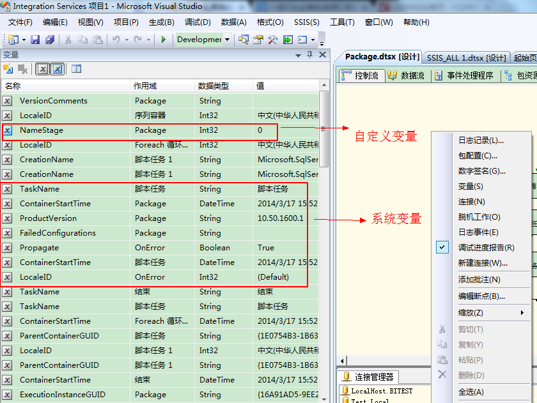Sort variables by 名称 column header
537x403 pixels.
pyautogui.click(x=66, y=86)
